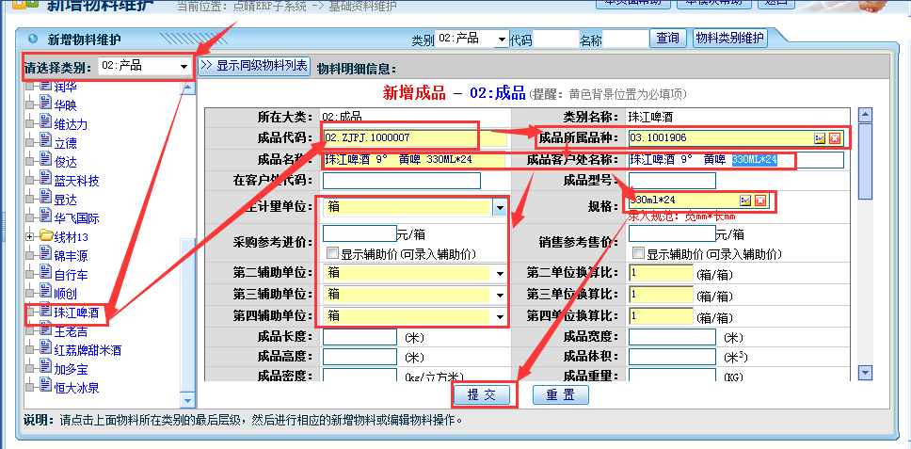The image size is (911, 449).
Task: Open the picker icon in 规格 field
Action: coord(745,200)
